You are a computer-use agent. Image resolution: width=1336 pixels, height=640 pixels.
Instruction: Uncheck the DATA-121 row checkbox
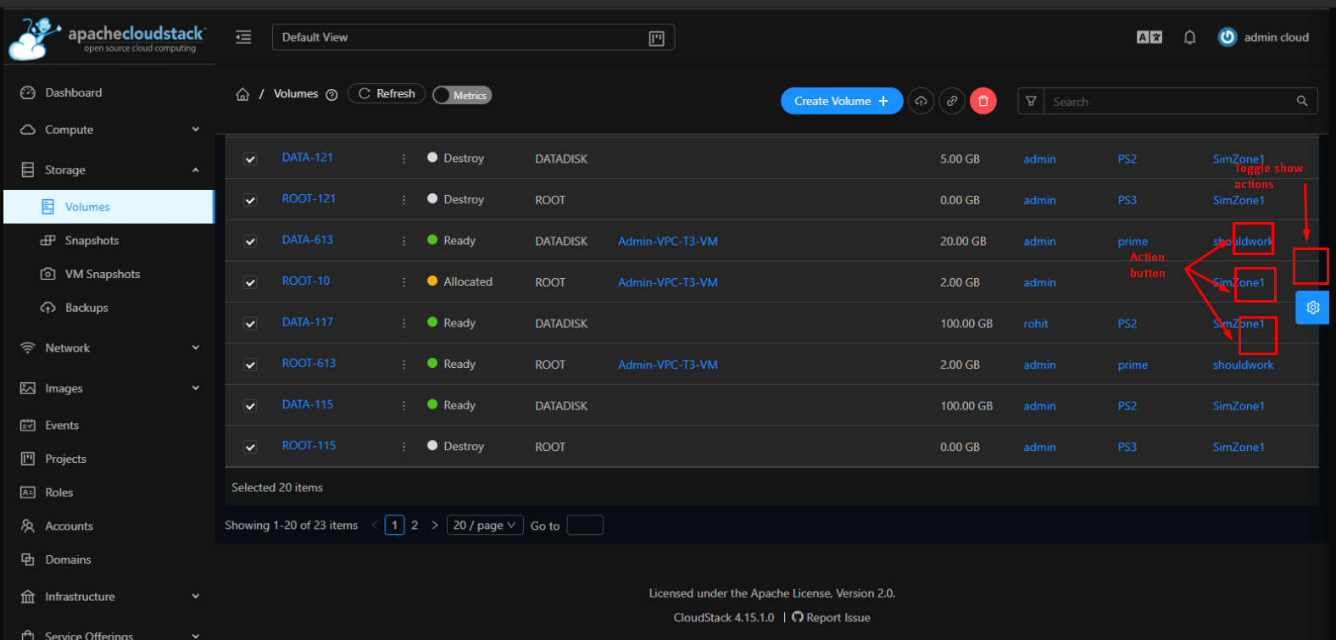click(250, 159)
